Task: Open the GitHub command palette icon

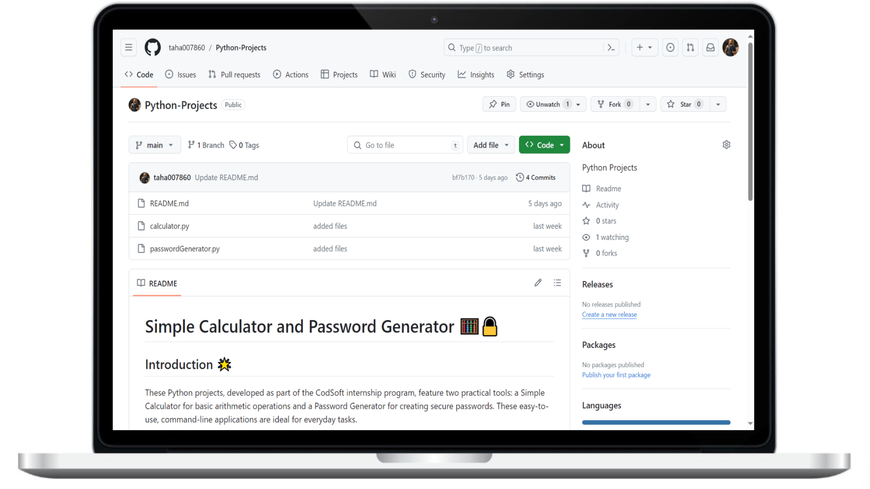Action: tap(611, 47)
